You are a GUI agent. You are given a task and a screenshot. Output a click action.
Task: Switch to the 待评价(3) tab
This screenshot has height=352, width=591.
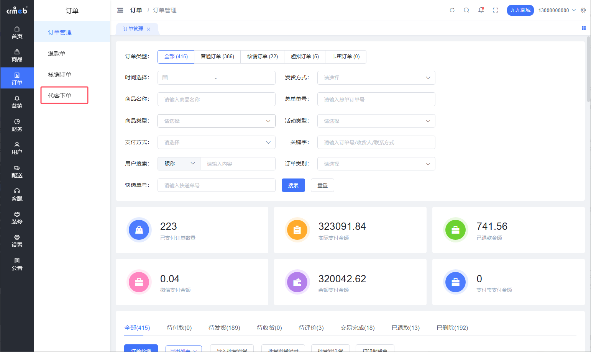(311, 328)
